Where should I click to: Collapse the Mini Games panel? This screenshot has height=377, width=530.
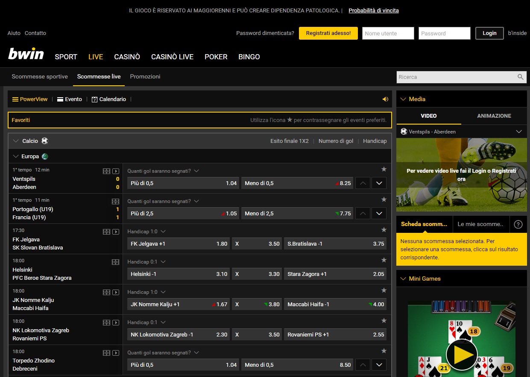(x=403, y=278)
